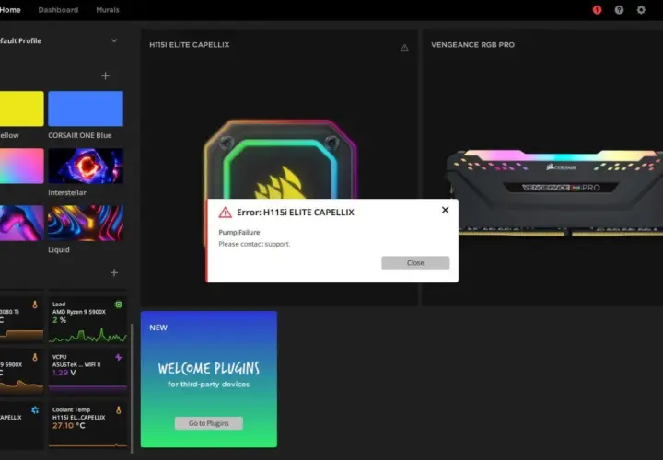The image size is (663, 460).
Task: Click the blue fan icon on the CAPELLIX tile
Action: tap(35, 409)
